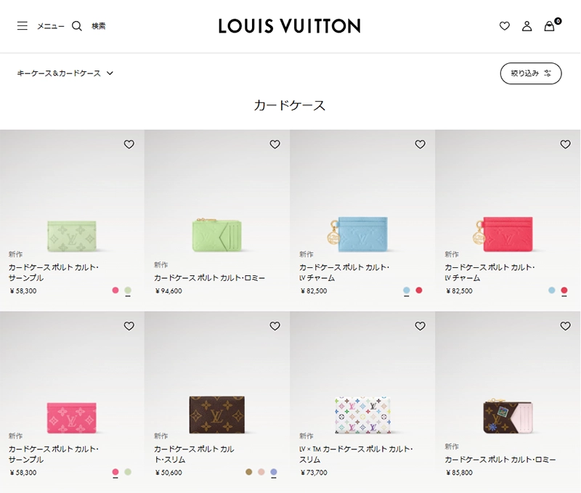Click the LV × TM multicolor card case image

(x=363, y=414)
